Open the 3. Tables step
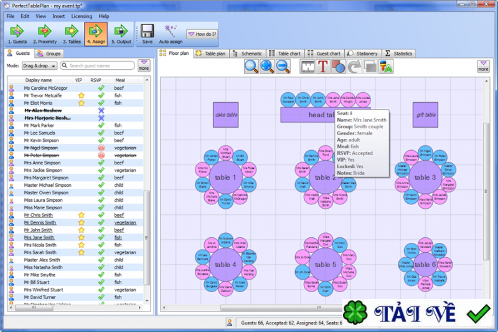Image resolution: width=498 pixels, height=332 pixels. pos(72,34)
